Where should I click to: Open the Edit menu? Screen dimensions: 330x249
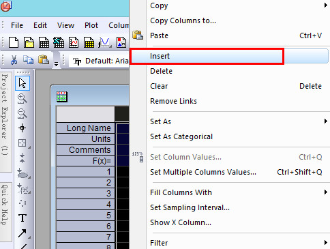point(40,25)
